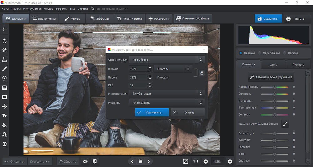The image size is (313, 167).
Task: Pick the brush tool in left sidebar
Action: (4, 69)
